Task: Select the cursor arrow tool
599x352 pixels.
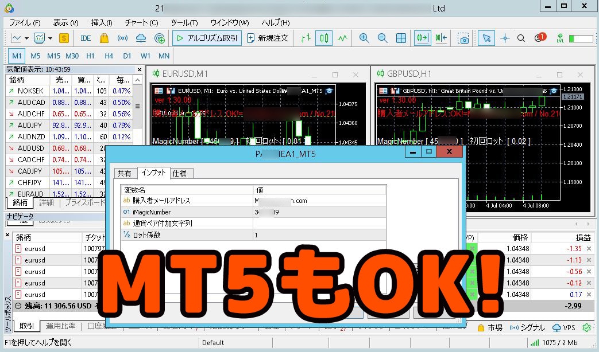Action: click(x=486, y=38)
